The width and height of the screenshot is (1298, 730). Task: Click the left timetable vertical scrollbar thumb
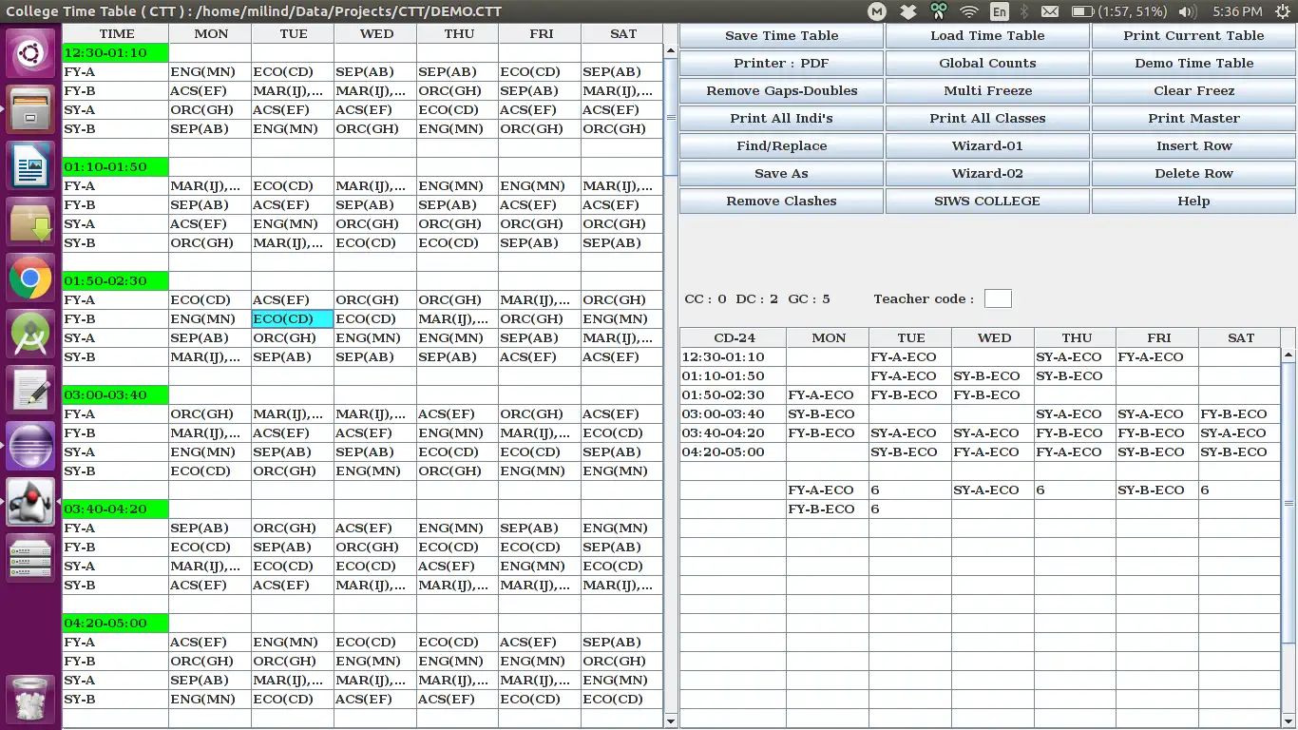click(x=671, y=116)
